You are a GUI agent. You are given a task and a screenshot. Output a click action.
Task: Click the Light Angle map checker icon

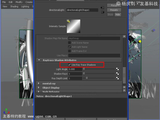(x=118, y=69)
